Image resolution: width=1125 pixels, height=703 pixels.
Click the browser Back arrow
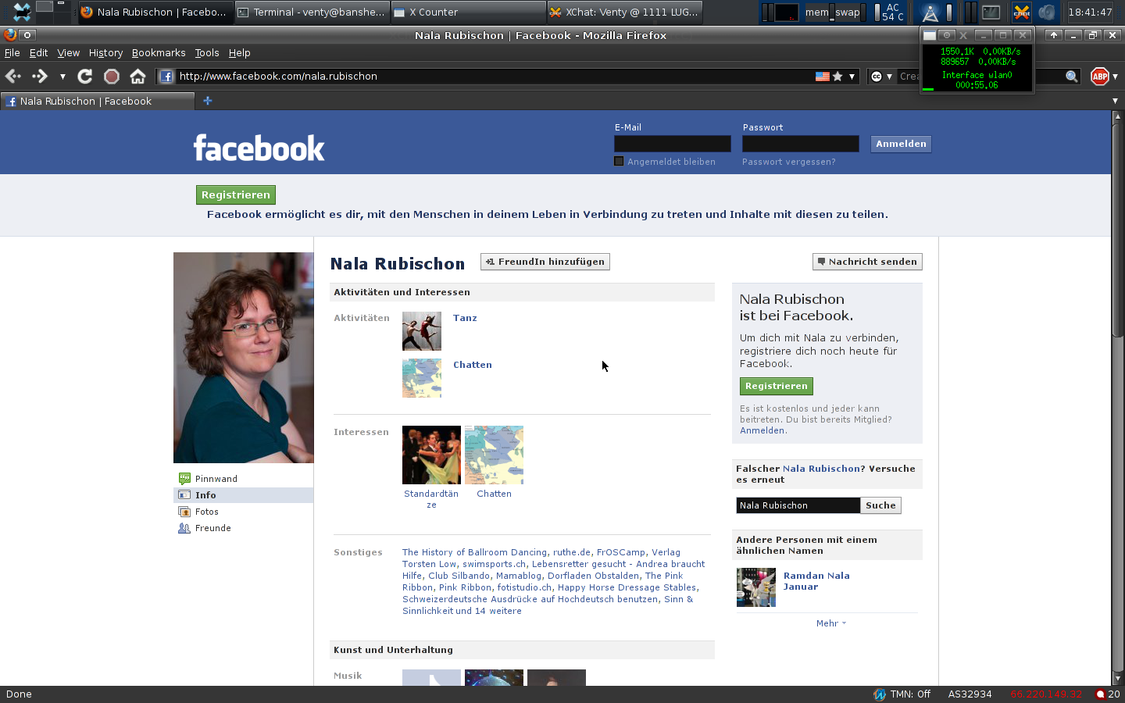coord(13,76)
